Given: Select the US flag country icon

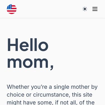Looking at the screenshot, I should [12, 9].
